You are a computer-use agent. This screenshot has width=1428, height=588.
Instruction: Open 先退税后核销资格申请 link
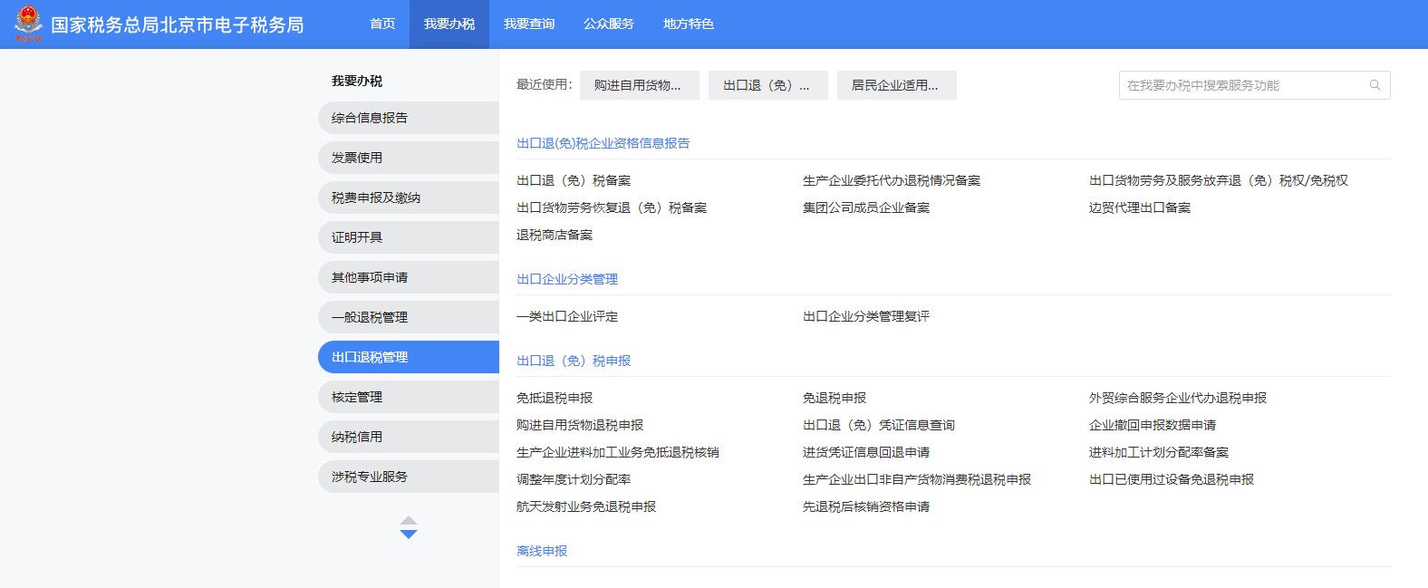866,506
